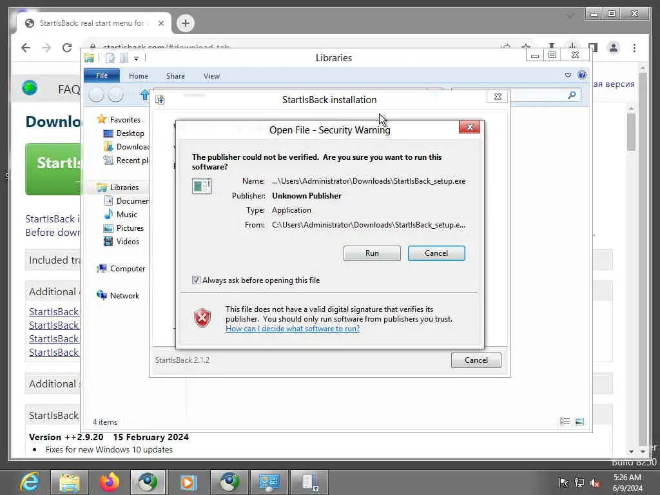Click the Explorer back navigation arrow

[x=97, y=95]
